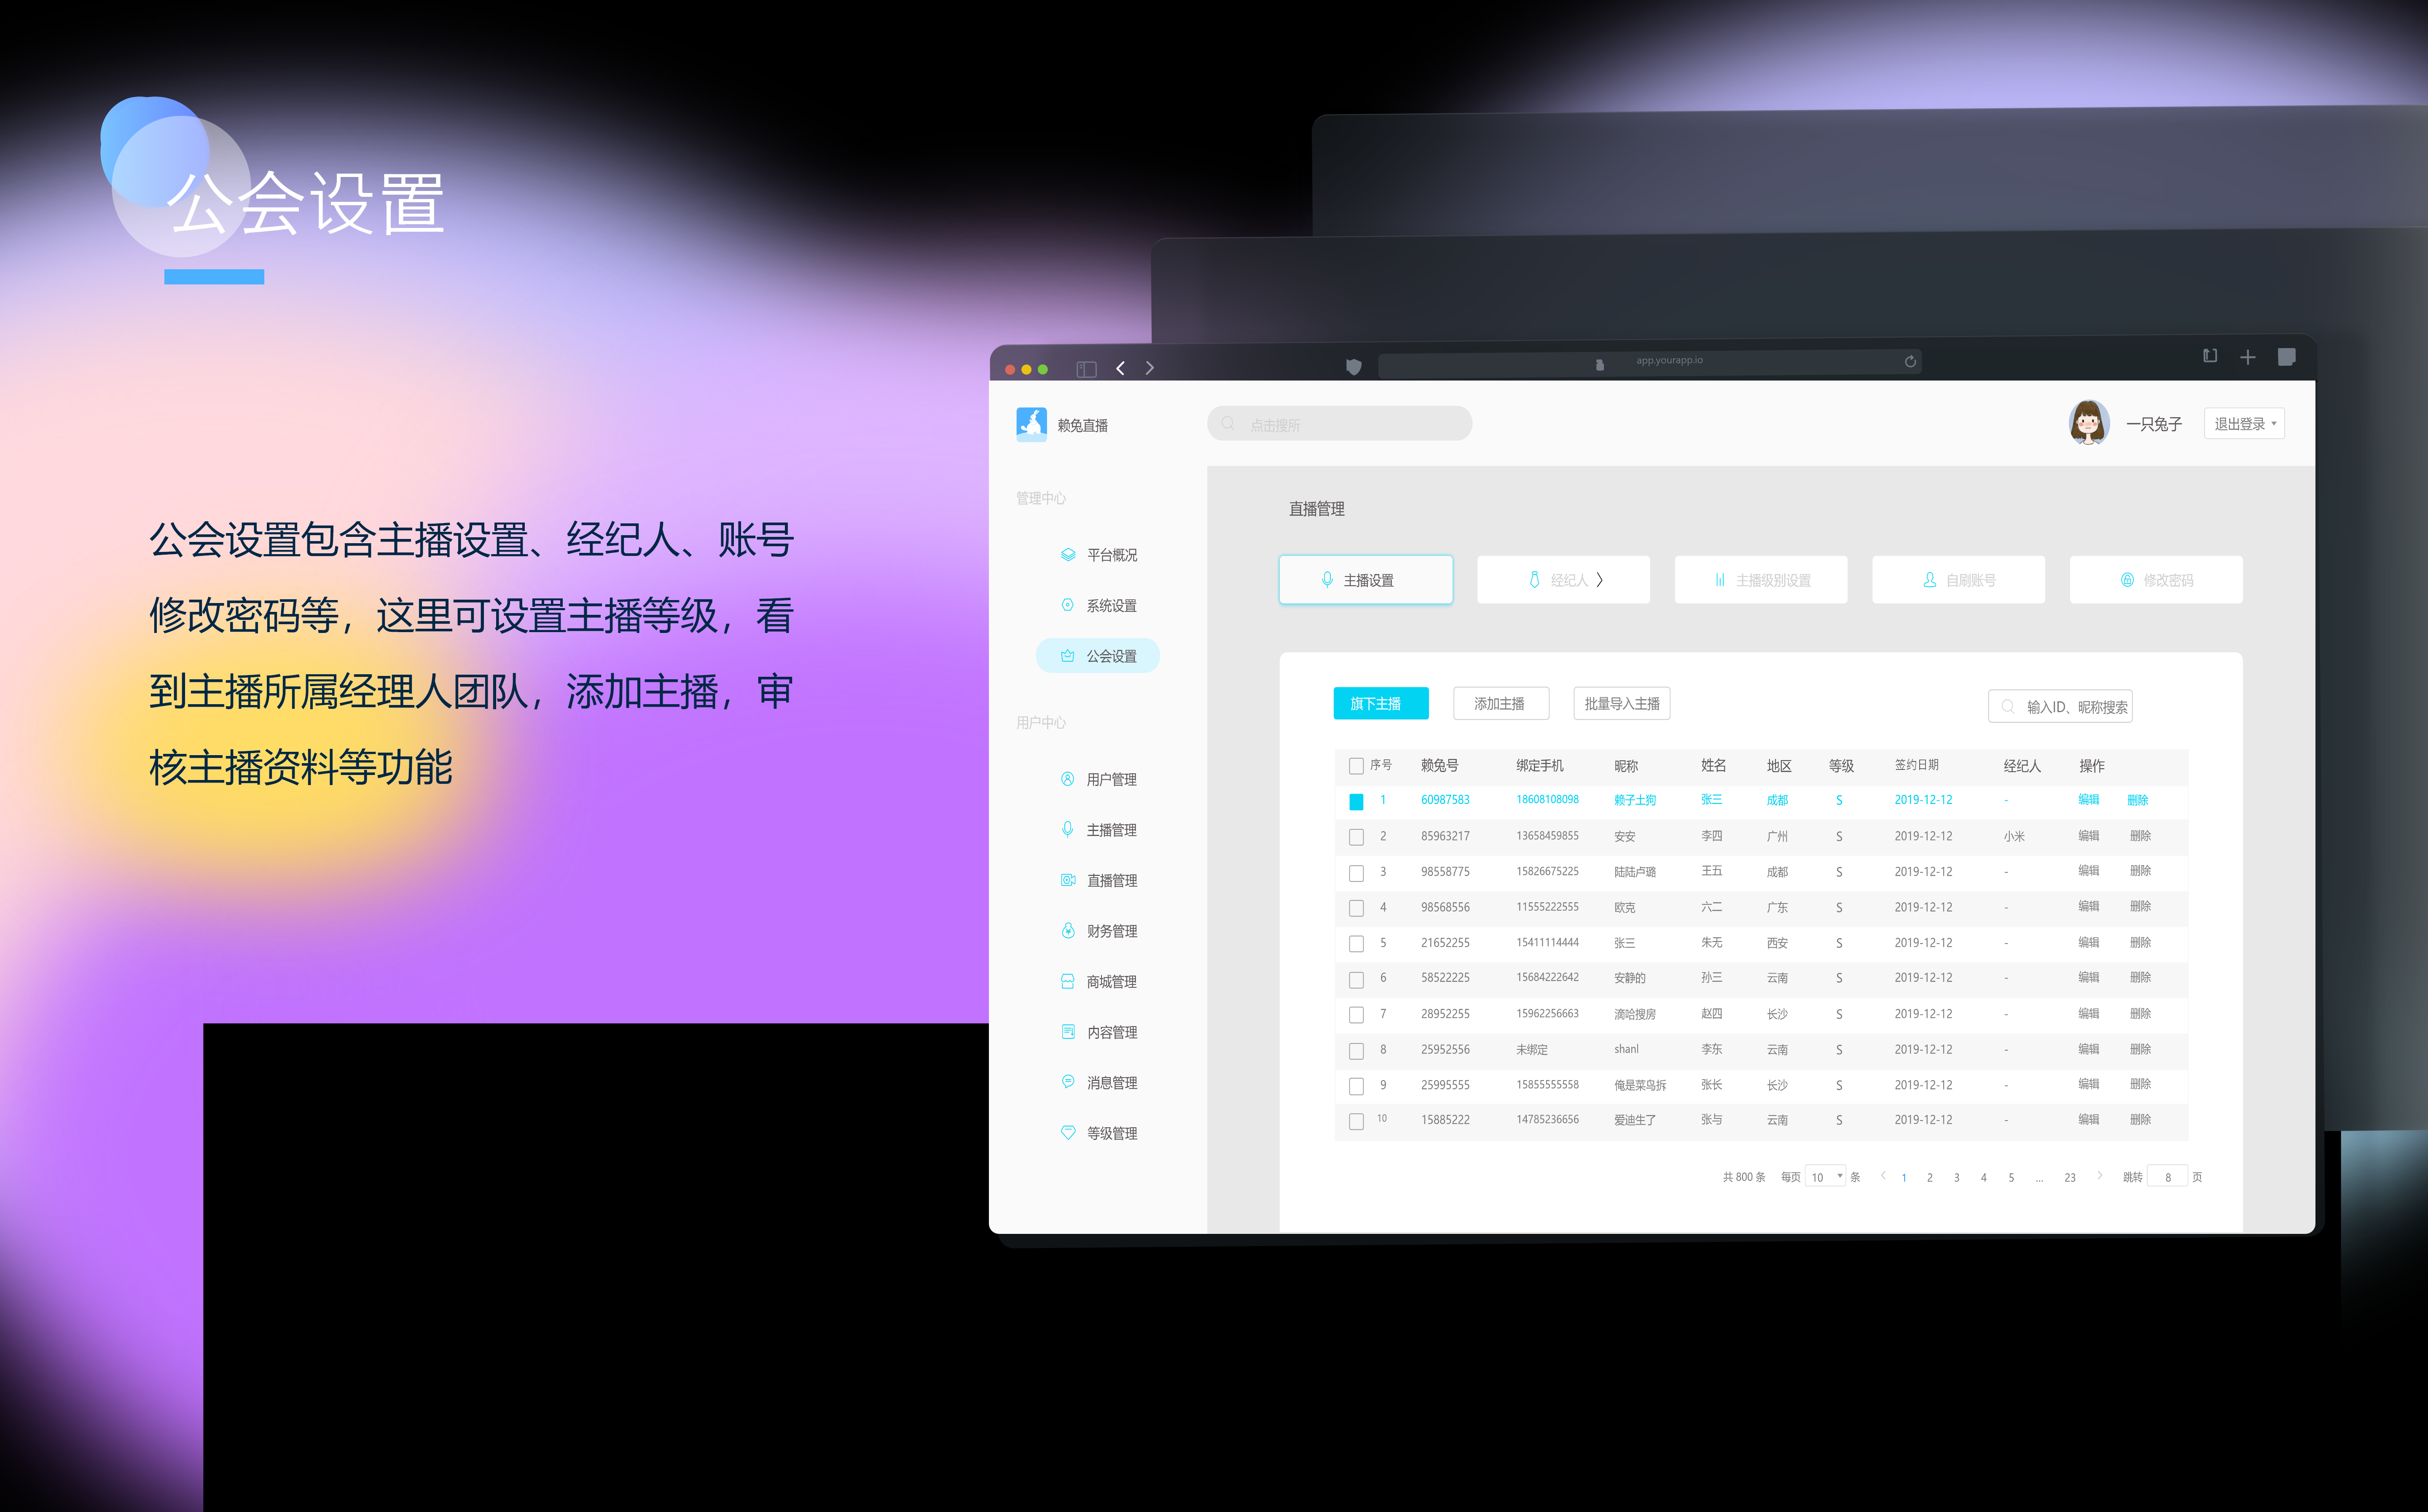This screenshot has width=2428, height=1512.
Task: Click the 输入ID、昵称搜索 input field
Action: [x=2061, y=706]
